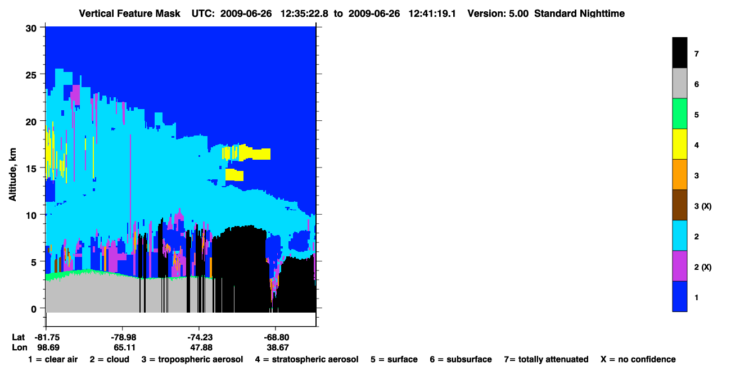The height and width of the screenshot is (375, 731).
Task: Click the latitude value -81.75
Action: 46,337
